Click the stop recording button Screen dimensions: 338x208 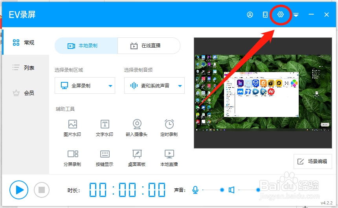pos(42,190)
